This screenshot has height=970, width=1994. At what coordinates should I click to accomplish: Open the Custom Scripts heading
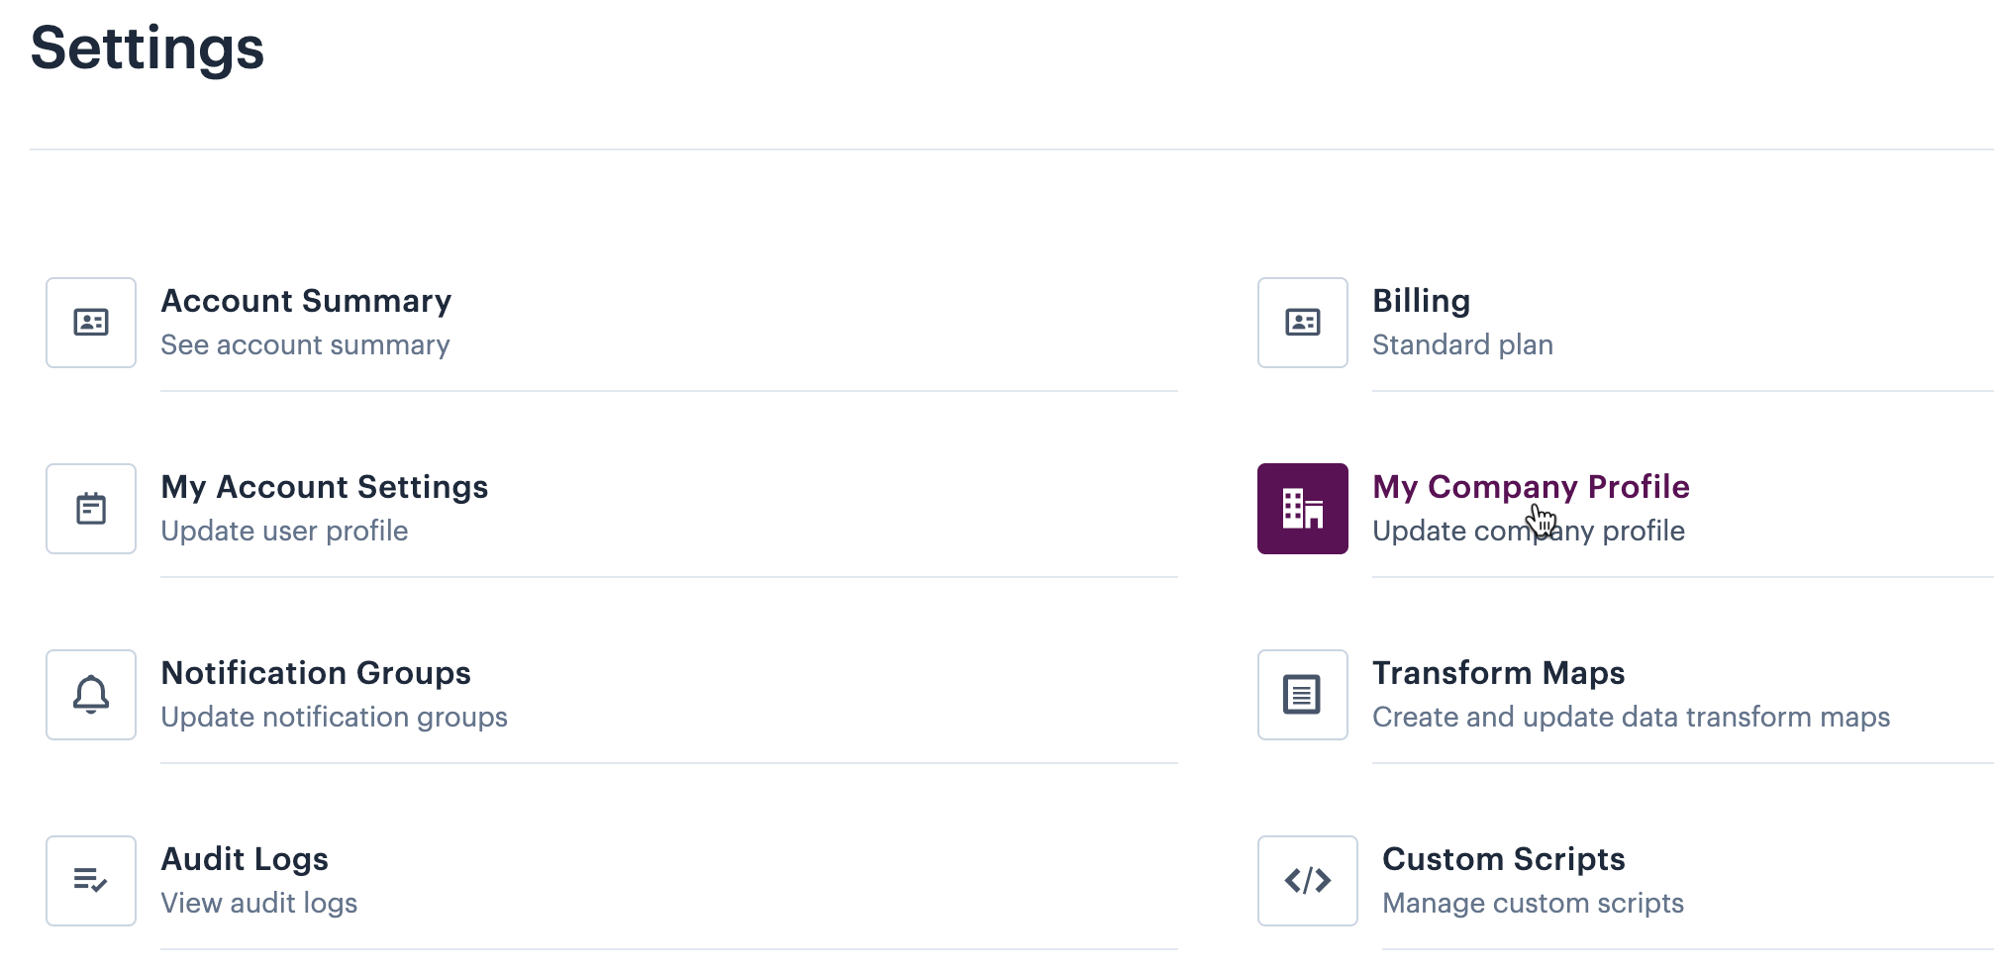[x=1503, y=859]
